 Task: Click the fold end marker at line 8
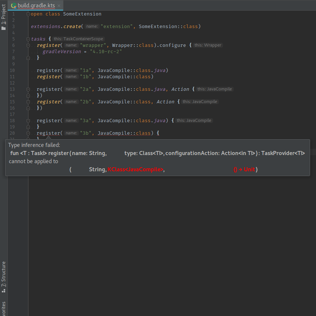pos(28,58)
